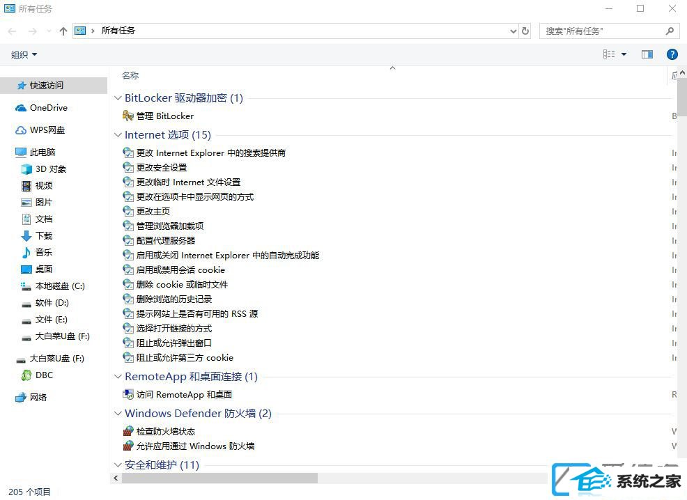This screenshot has width=687, height=500.
Task: Open 配置代理服务器 task
Action: (159, 241)
